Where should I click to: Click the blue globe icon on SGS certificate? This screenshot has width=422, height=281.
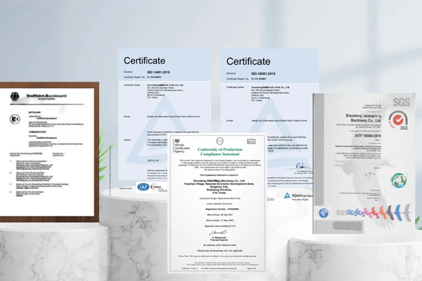point(324,213)
